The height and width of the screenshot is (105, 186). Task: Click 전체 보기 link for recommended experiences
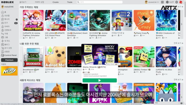click(178, 43)
